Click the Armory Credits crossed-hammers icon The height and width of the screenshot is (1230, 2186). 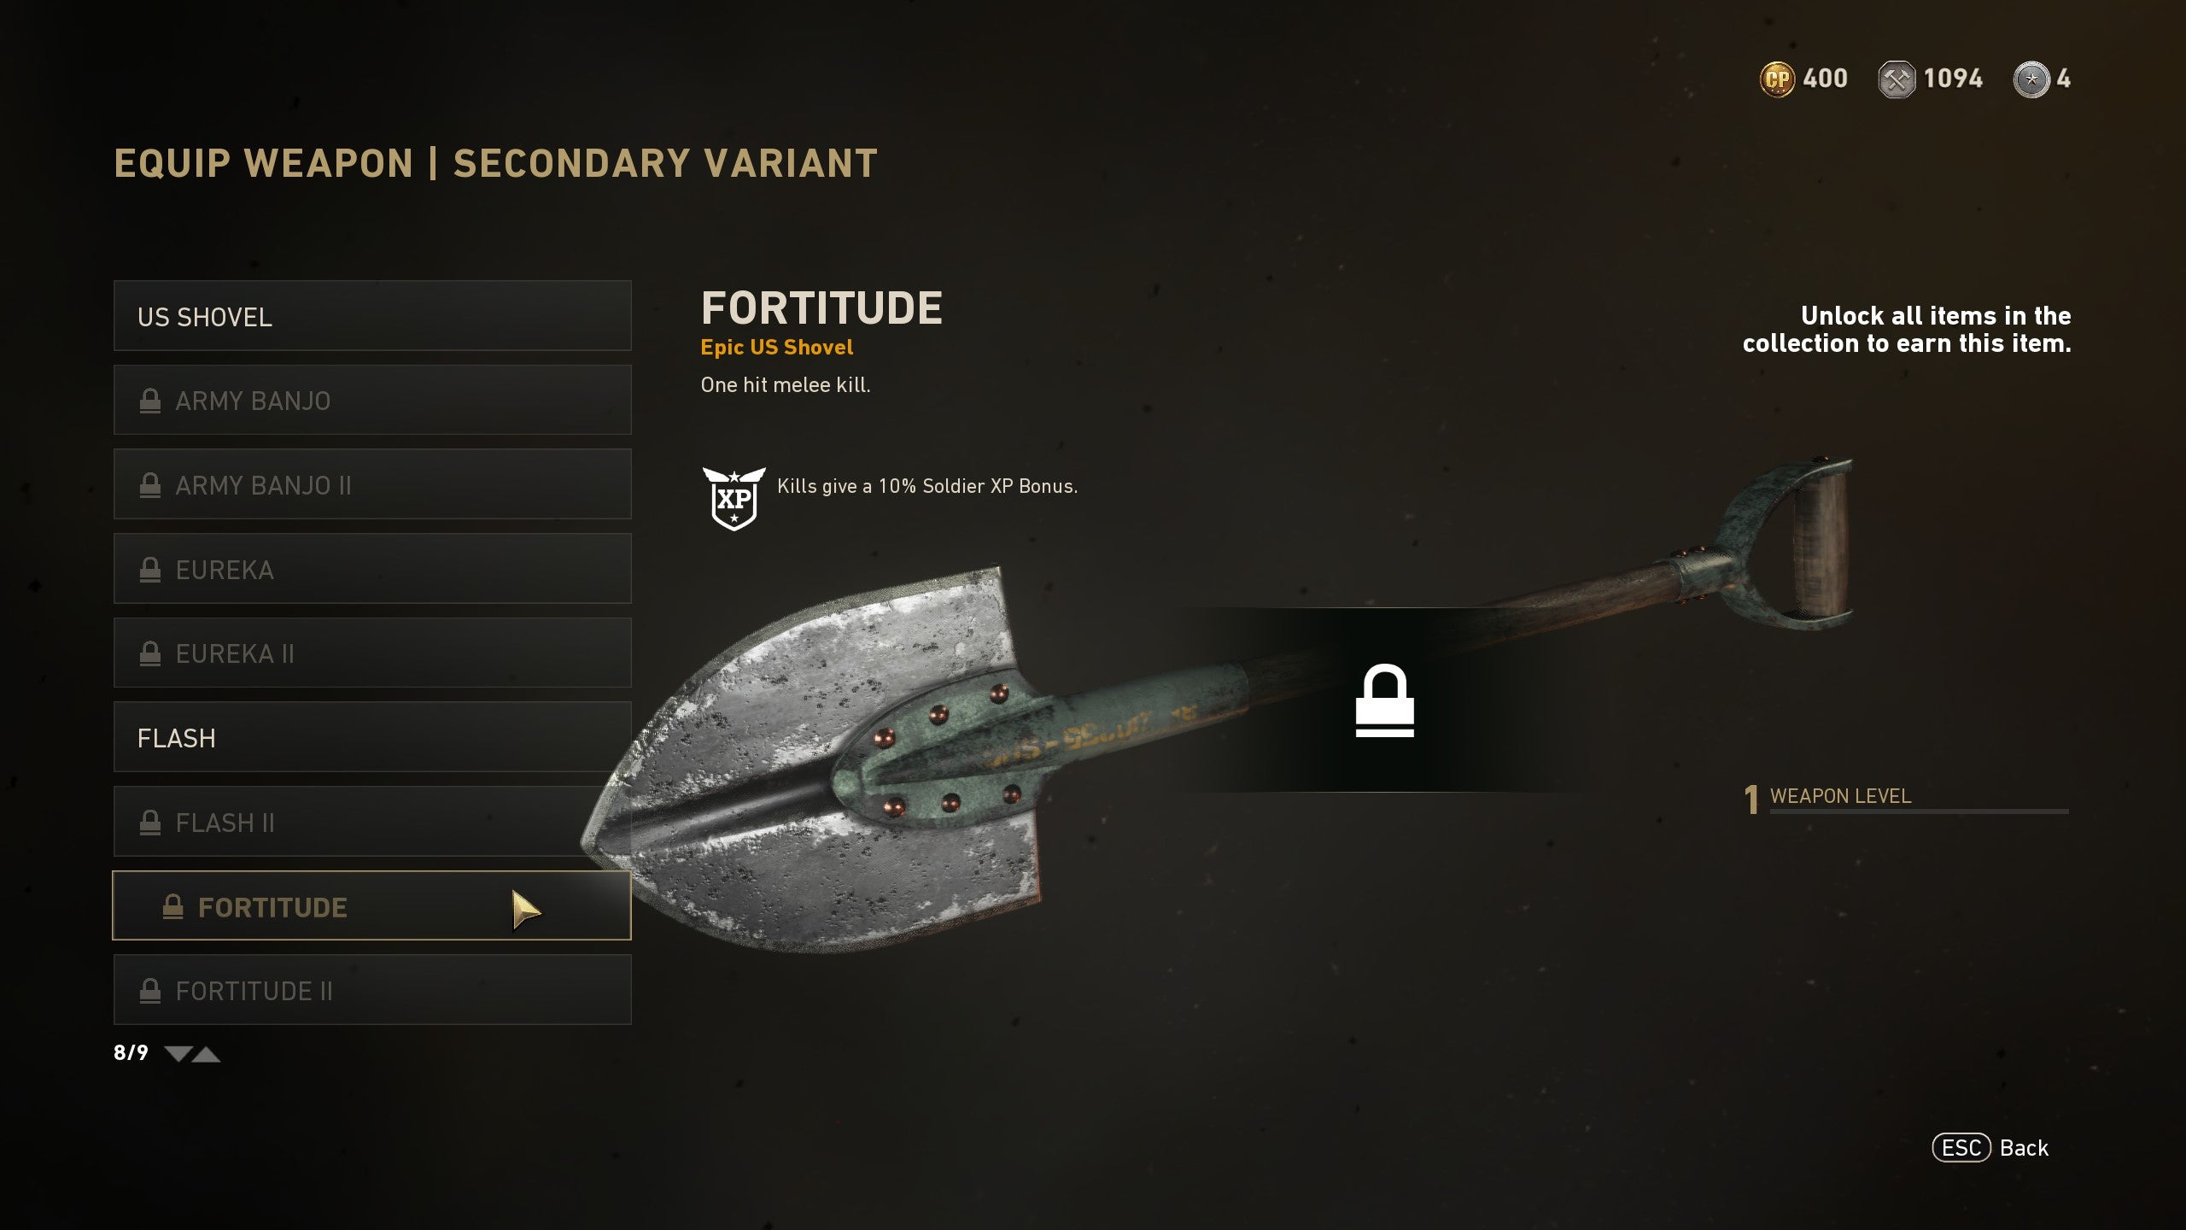tap(1897, 79)
